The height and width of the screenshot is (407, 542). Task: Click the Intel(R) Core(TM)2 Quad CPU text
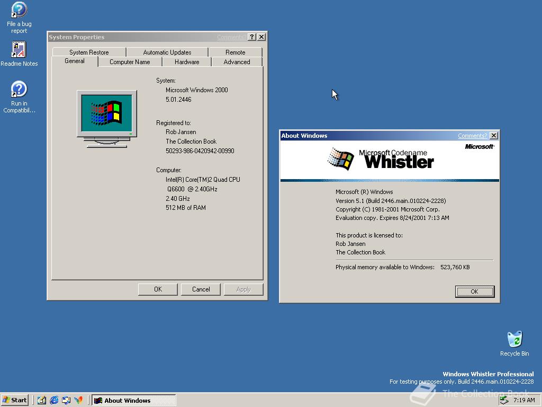pos(203,180)
